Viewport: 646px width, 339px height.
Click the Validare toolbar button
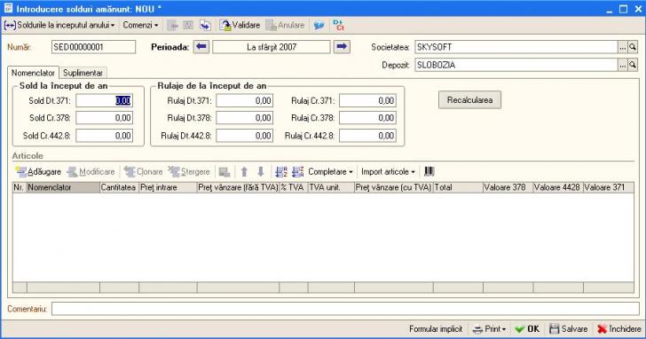(x=240, y=25)
